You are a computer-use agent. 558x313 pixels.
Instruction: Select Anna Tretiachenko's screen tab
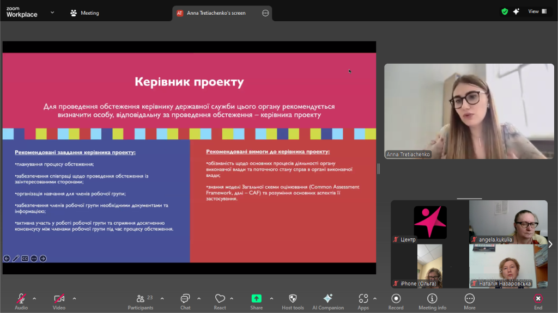[216, 13]
